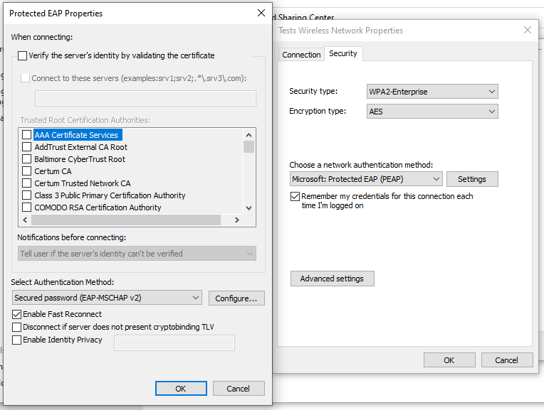Open the Security type dropdown
The image size is (544, 410).
coord(432,92)
